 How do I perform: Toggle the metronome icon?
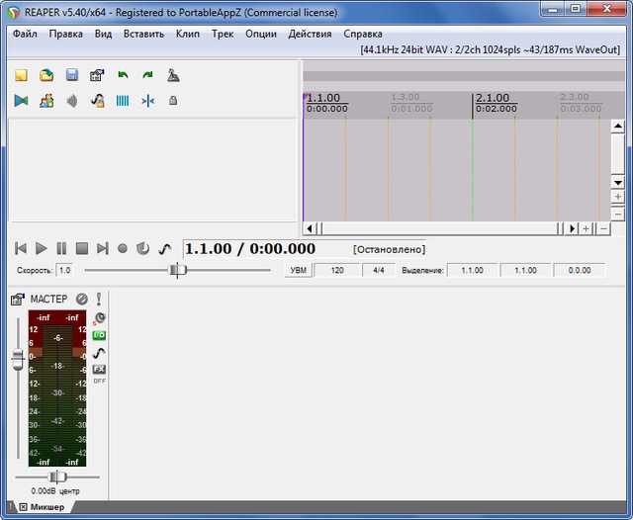coord(173,75)
